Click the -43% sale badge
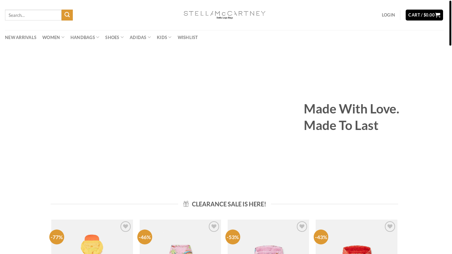The width and height of the screenshot is (452, 254). pos(321,237)
